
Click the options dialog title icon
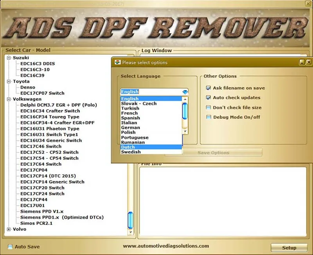pyautogui.click(x=118, y=62)
